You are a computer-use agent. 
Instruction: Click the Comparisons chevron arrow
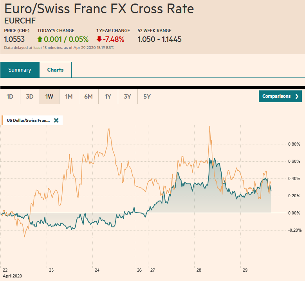297,96
